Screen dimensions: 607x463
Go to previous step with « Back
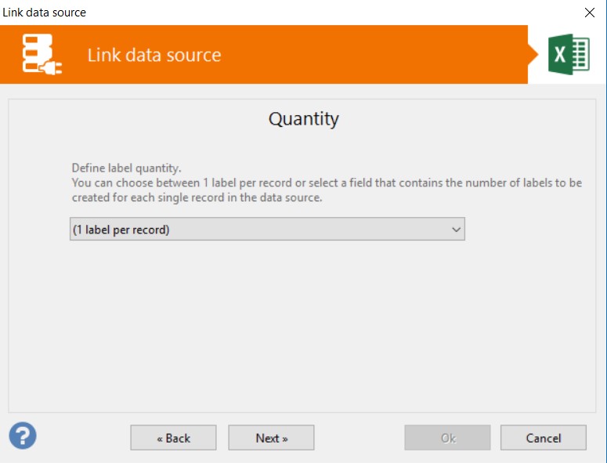pyautogui.click(x=173, y=438)
